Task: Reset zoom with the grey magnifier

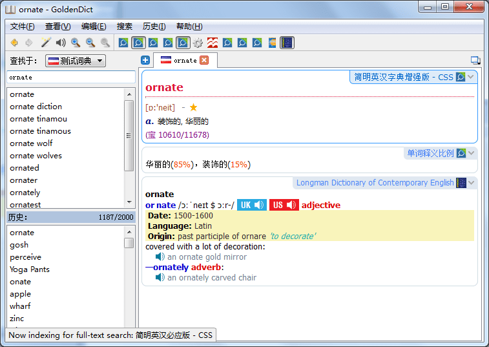Action: [105, 43]
